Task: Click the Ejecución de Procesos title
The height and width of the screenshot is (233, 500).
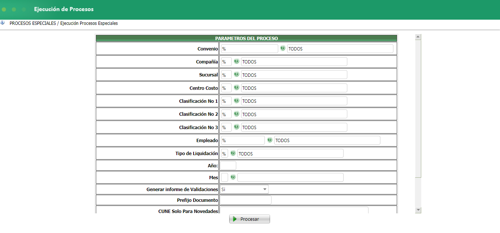Action: coord(64,9)
